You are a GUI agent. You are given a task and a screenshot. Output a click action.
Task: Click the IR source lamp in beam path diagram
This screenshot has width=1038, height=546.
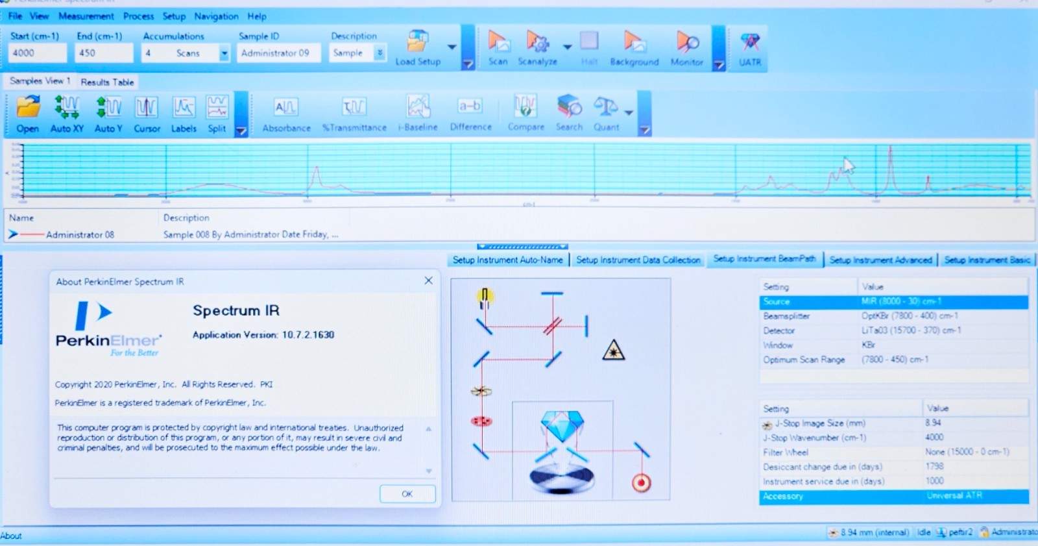484,298
